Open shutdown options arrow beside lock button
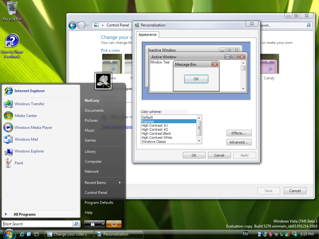 coord(102,224)
